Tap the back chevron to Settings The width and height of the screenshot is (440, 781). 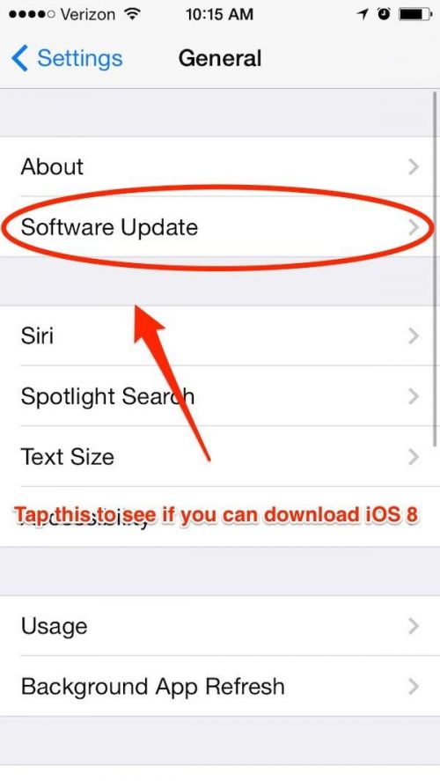tap(20, 58)
